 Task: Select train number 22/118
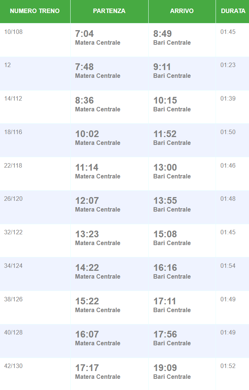13,166
